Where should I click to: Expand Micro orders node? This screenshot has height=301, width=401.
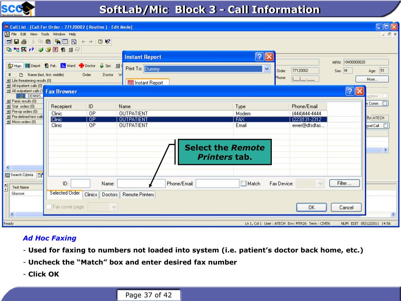click(9, 122)
